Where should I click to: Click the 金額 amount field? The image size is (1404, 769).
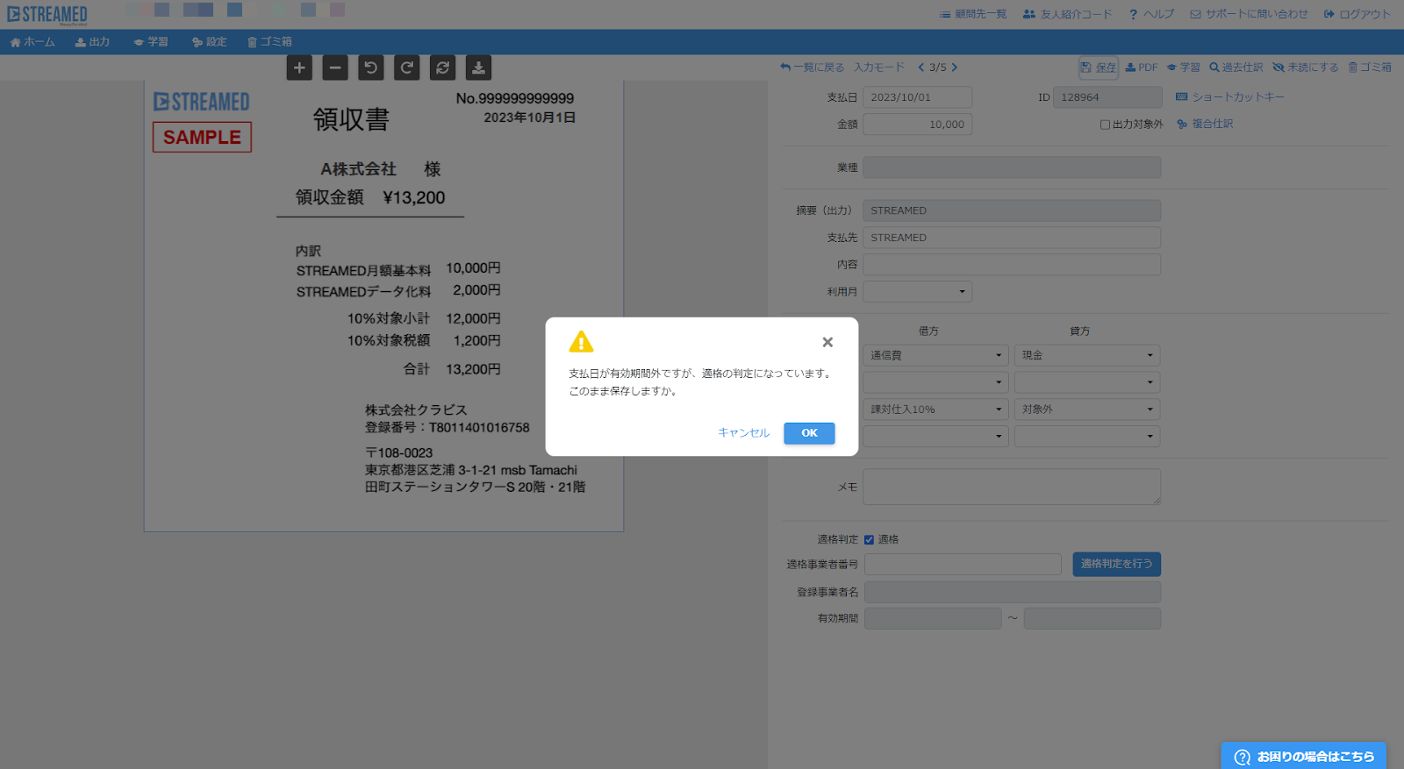coord(917,125)
